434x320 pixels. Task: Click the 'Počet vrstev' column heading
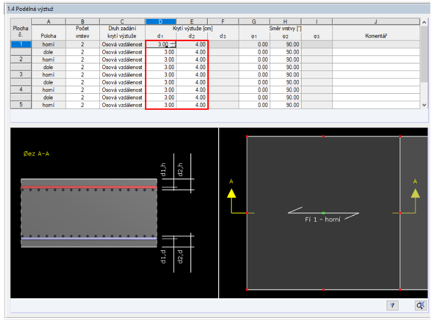click(82, 32)
